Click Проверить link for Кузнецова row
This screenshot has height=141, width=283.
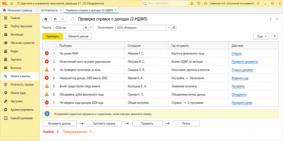pos(238,86)
